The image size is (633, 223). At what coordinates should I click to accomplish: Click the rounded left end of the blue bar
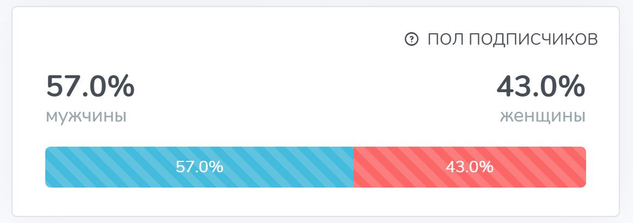48,167
